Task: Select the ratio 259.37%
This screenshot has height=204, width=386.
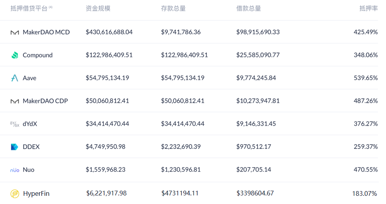Action: (x=366, y=147)
